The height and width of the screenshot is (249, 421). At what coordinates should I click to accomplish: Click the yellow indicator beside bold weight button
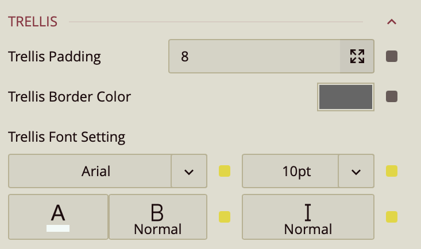225,217
